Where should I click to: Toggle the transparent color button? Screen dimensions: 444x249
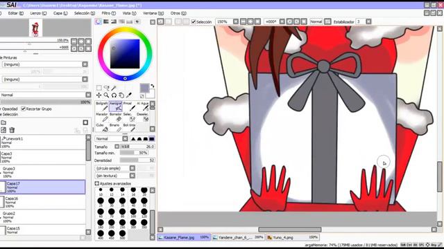pyautogui.click(x=142, y=96)
